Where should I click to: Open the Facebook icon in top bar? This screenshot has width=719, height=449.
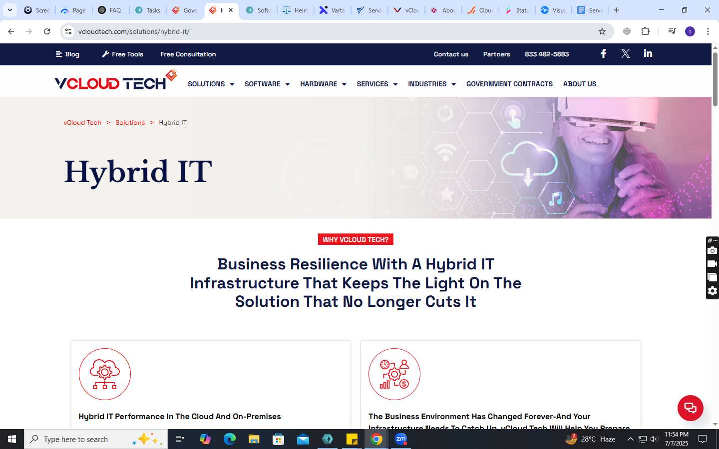pos(603,54)
